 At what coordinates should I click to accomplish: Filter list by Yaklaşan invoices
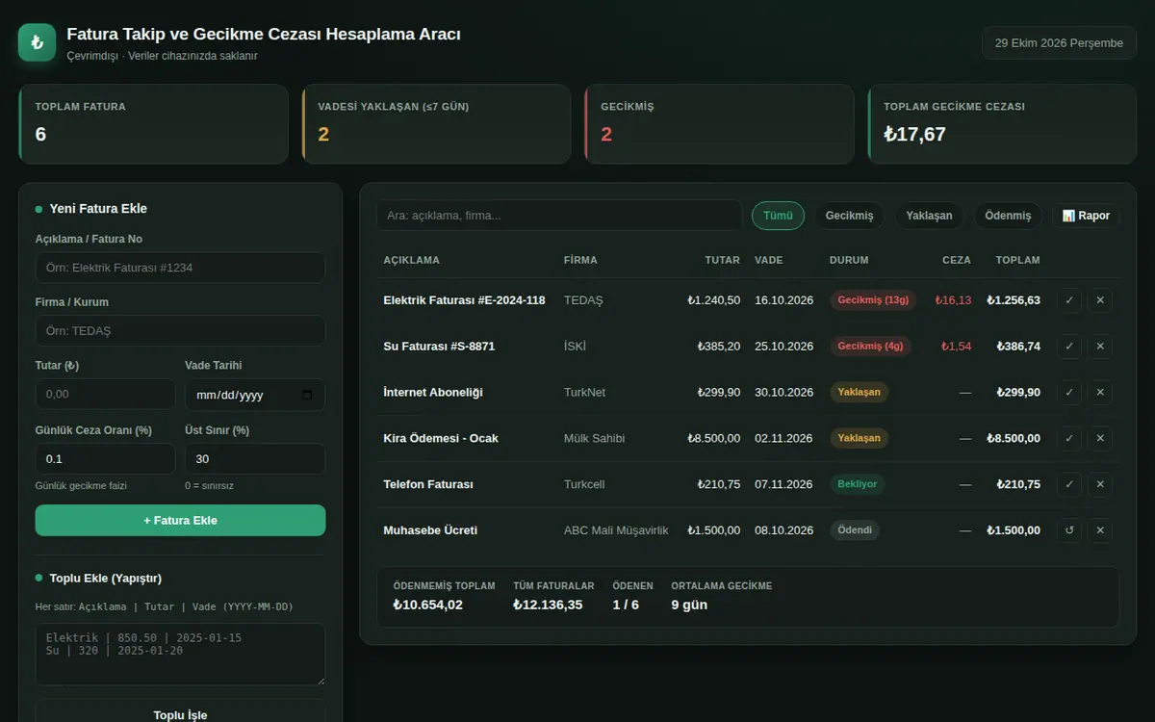(929, 216)
